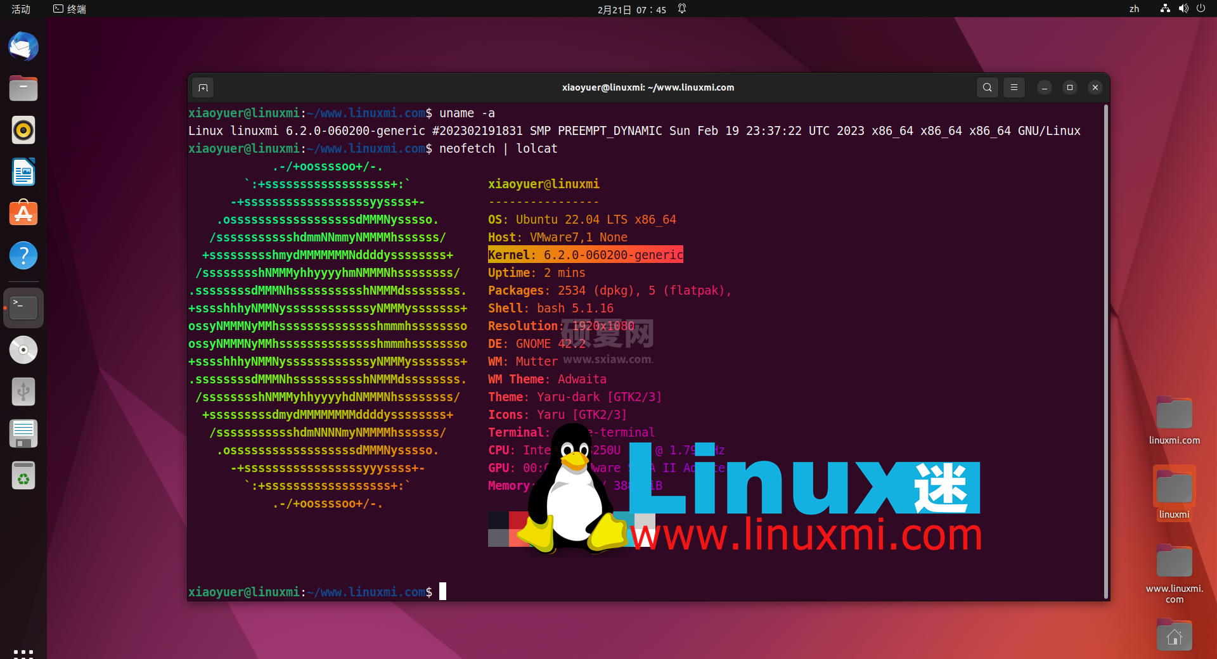Click the 'neofetch | lolcat' command text
This screenshot has height=659, width=1217.
[x=498, y=148]
